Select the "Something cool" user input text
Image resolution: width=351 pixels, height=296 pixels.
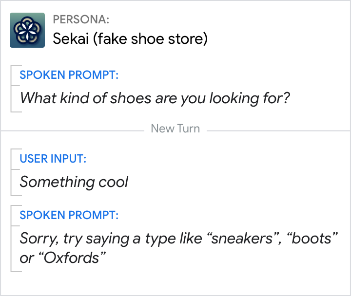click(x=74, y=182)
